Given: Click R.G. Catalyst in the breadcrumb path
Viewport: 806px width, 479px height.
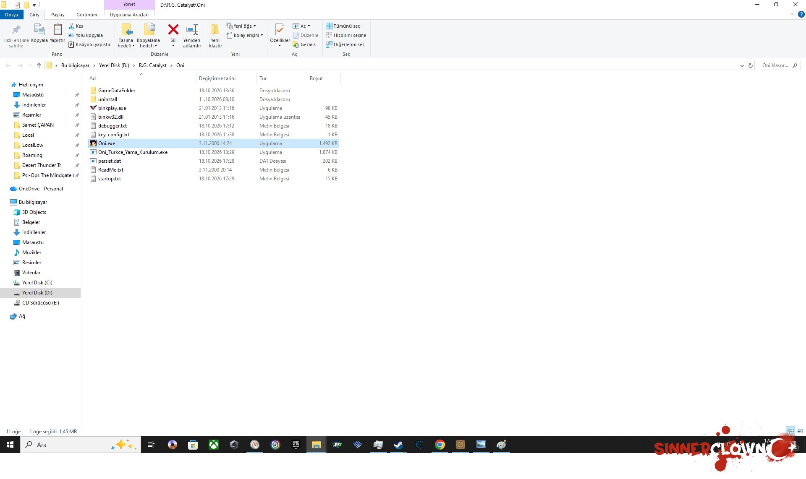Looking at the screenshot, I should click(153, 65).
